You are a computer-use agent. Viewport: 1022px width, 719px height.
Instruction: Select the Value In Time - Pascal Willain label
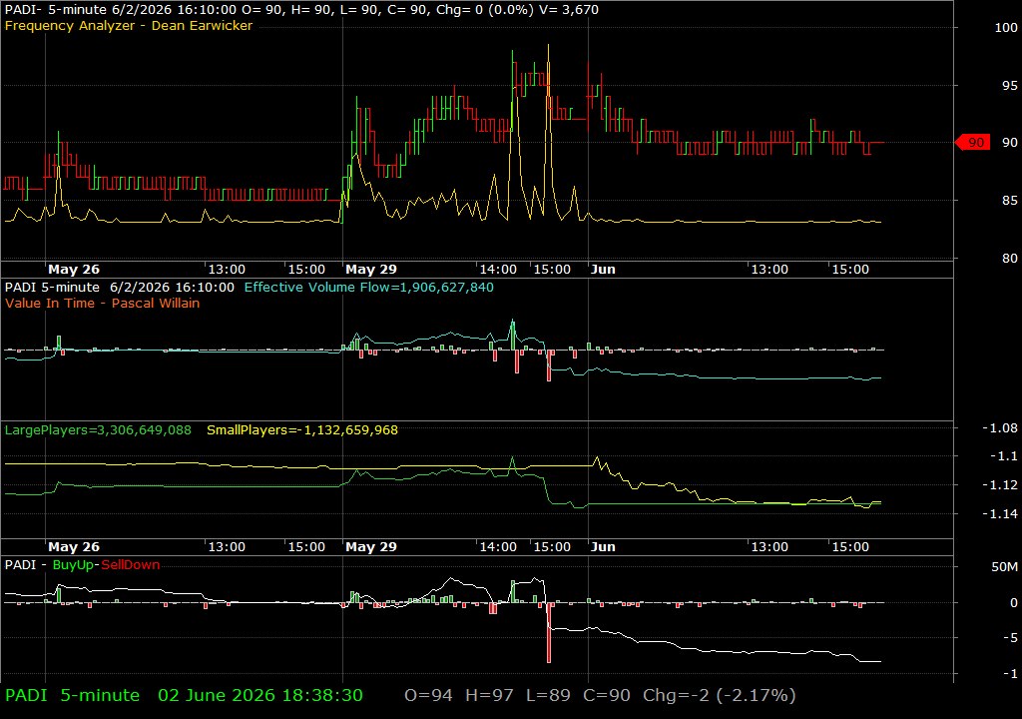point(103,303)
